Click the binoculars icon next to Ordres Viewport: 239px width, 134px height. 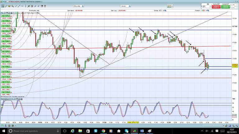click(165, 11)
